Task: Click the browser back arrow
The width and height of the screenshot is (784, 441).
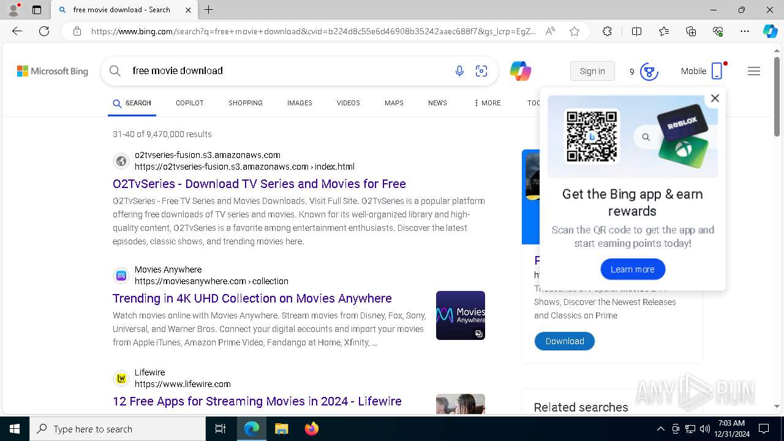Action: pyautogui.click(x=17, y=31)
